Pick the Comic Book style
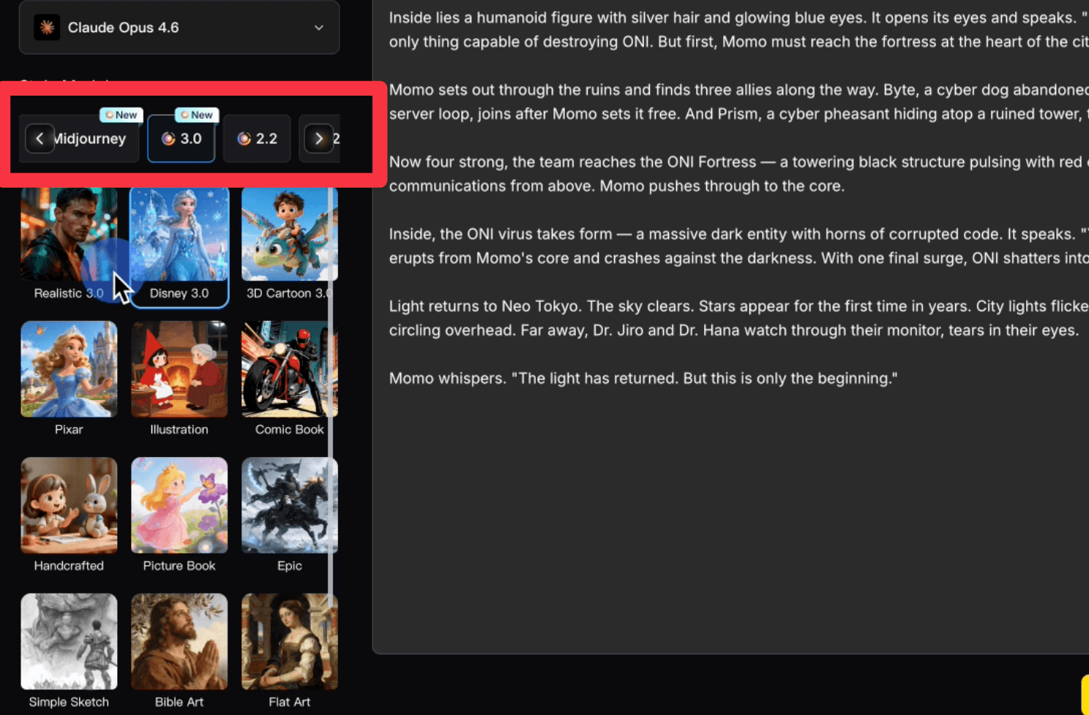The image size is (1089, 715). pos(289,369)
